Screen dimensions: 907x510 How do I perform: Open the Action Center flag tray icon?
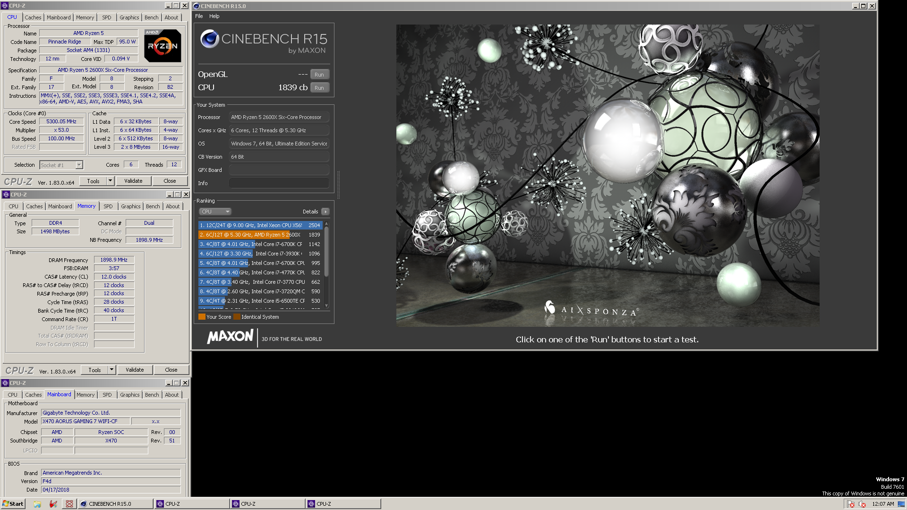coord(851,504)
